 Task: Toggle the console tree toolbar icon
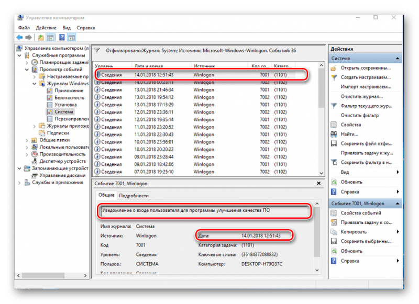pyautogui.click(x=50, y=37)
